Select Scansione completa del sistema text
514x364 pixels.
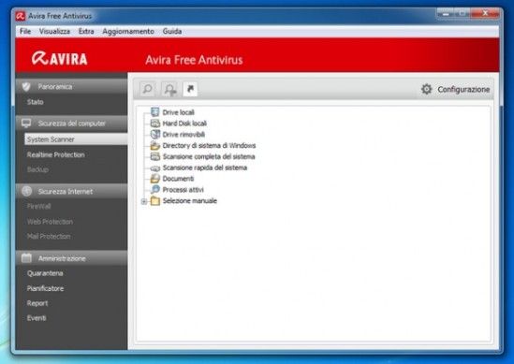point(209,156)
